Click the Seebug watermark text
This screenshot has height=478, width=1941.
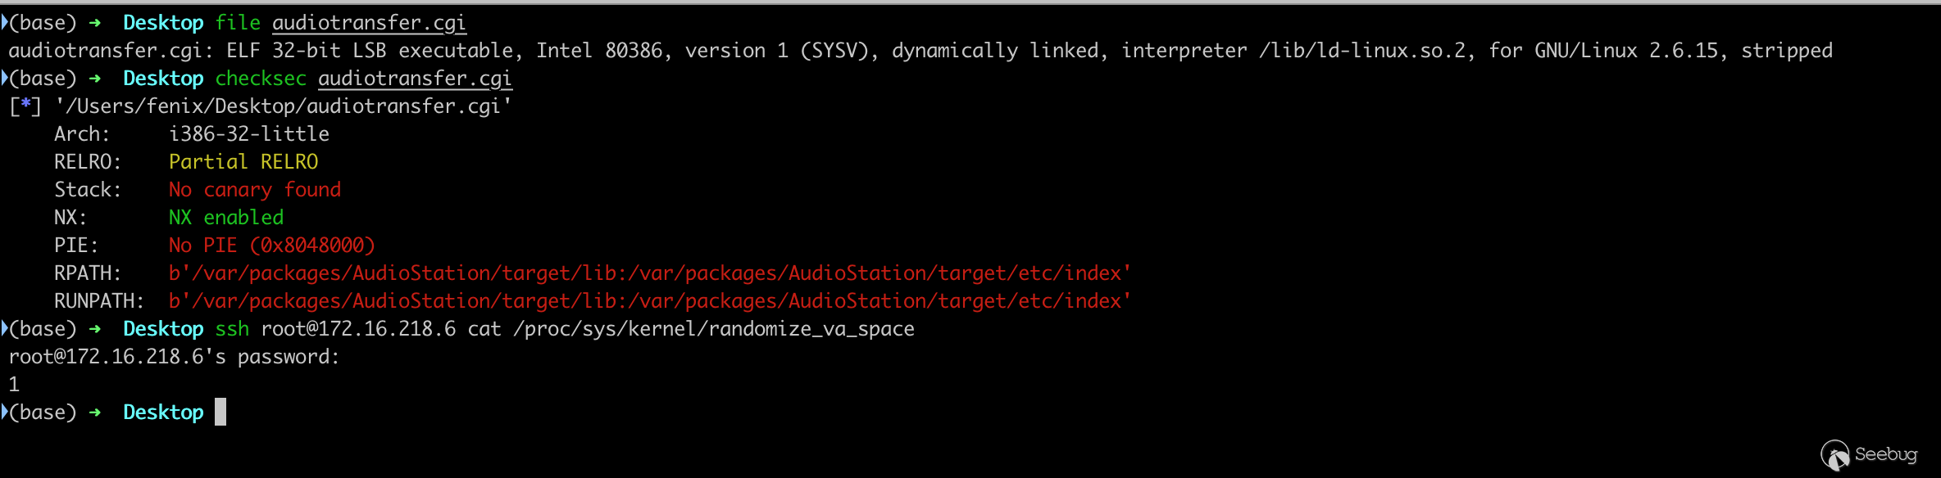click(x=1885, y=454)
